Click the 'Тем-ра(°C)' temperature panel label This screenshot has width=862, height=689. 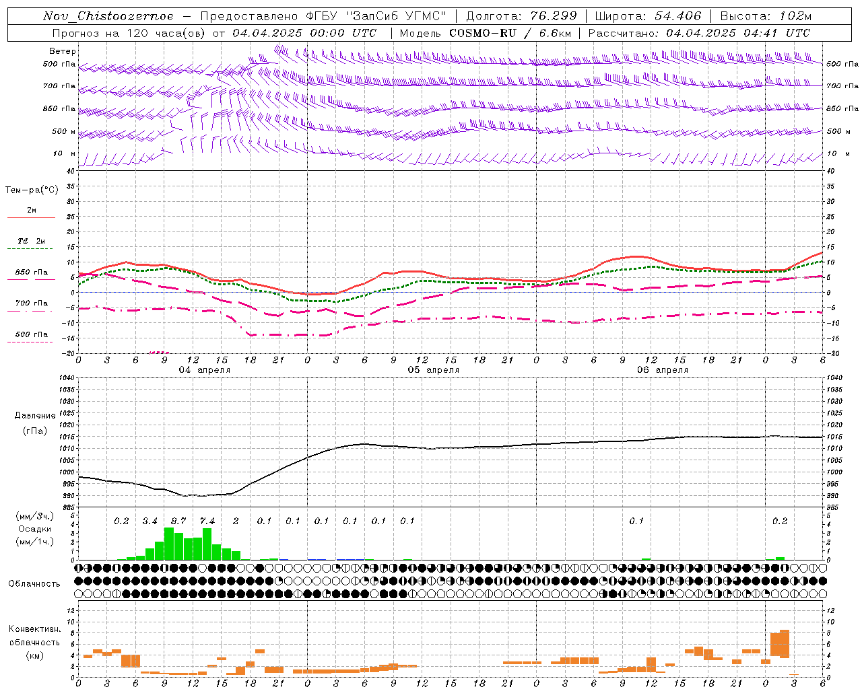click(32, 190)
